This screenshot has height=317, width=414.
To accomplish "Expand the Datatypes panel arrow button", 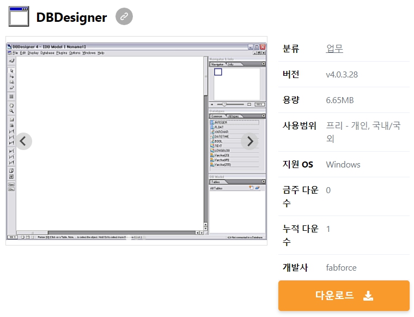I will pos(264,116).
